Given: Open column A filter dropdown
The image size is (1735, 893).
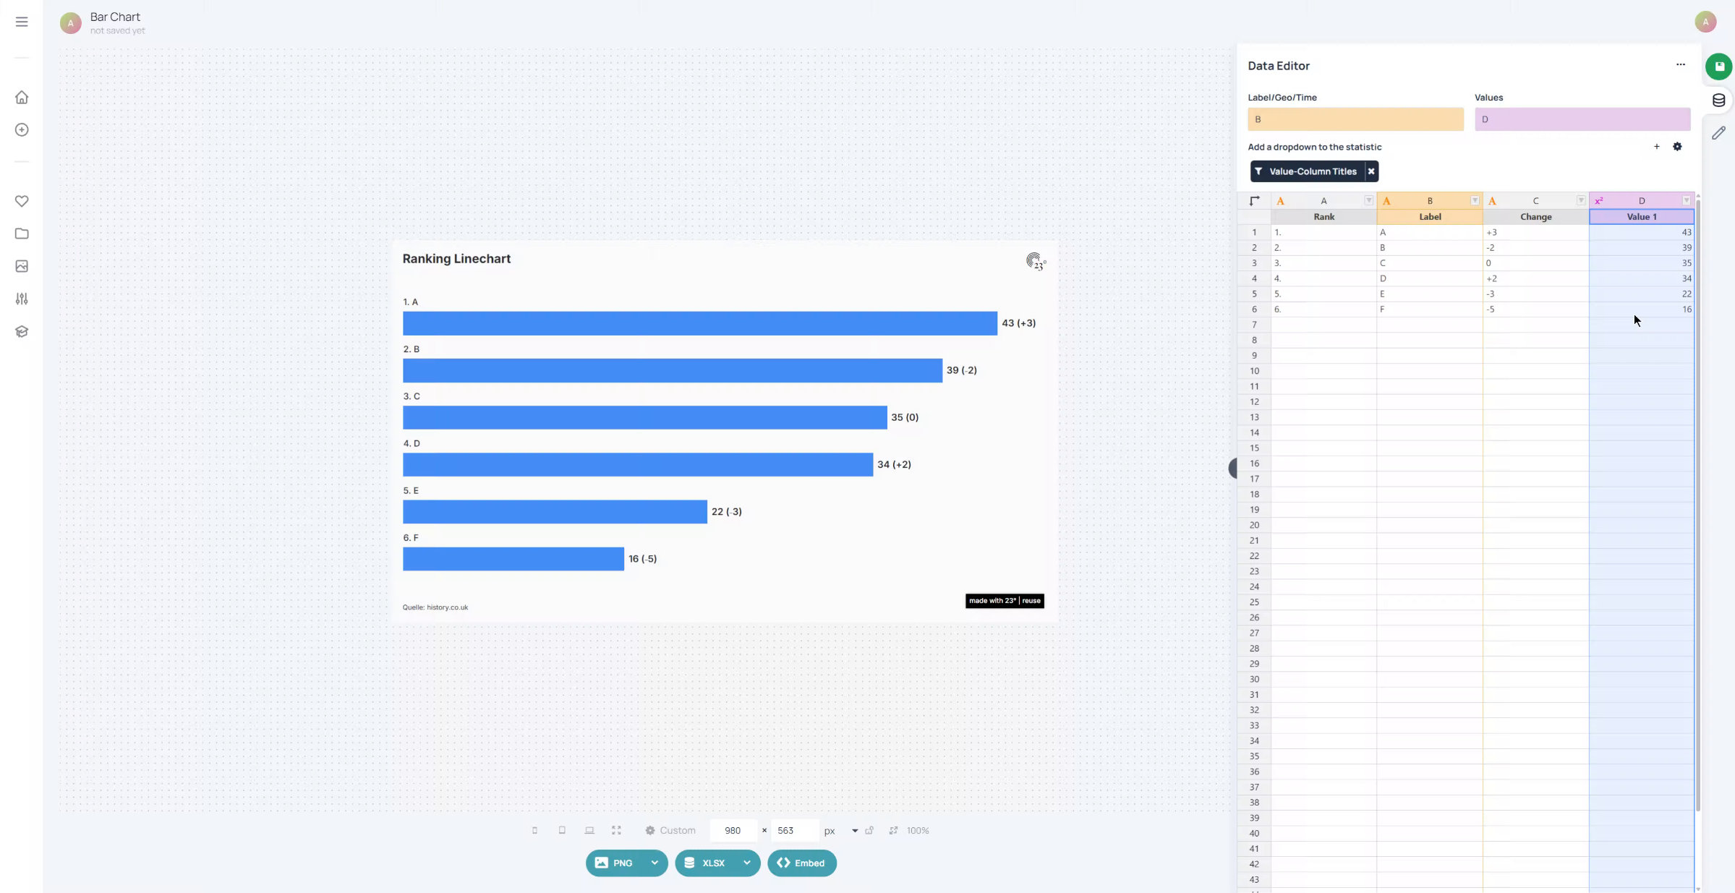Looking at the screenshot, I should pyautogui.click(x=1368, y=201).
